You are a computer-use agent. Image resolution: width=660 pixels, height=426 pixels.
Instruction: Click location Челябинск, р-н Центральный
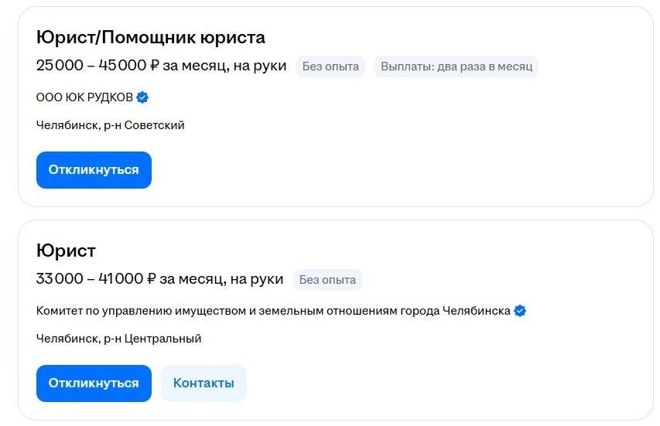pyautogui.click(x=118, y=339)
